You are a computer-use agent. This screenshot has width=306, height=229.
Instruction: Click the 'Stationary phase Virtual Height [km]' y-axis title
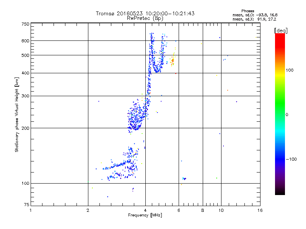(17, 114)
